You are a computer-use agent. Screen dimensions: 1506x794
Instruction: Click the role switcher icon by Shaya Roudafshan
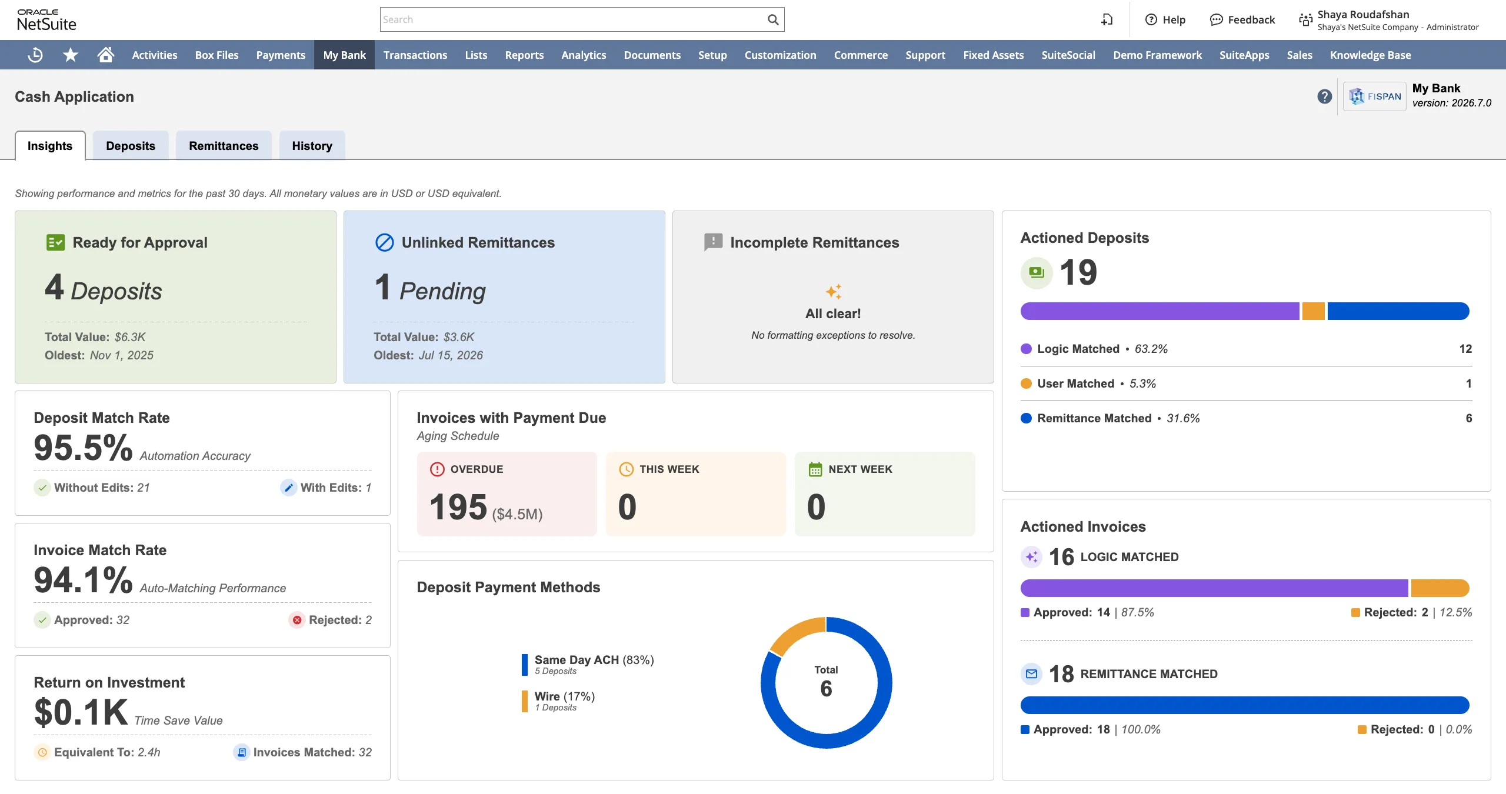click(x=1305, y=20)
